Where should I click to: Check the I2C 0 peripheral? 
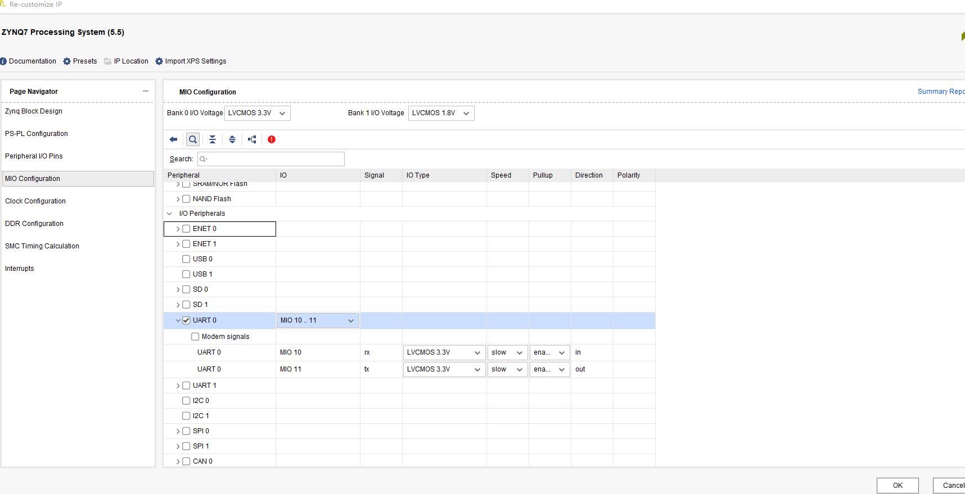186,401
